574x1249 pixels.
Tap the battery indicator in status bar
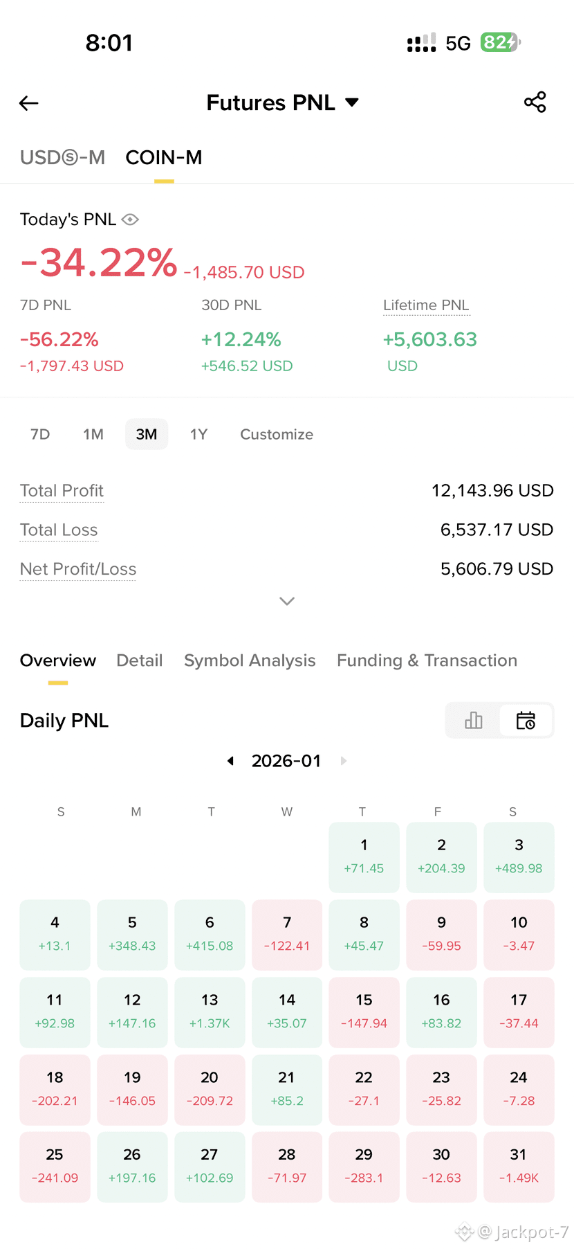[x=500, y=42]
